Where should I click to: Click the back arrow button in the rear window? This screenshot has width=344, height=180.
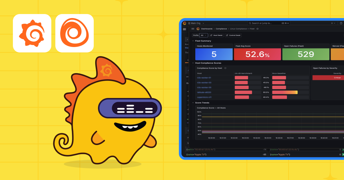(x=187, y=39)
